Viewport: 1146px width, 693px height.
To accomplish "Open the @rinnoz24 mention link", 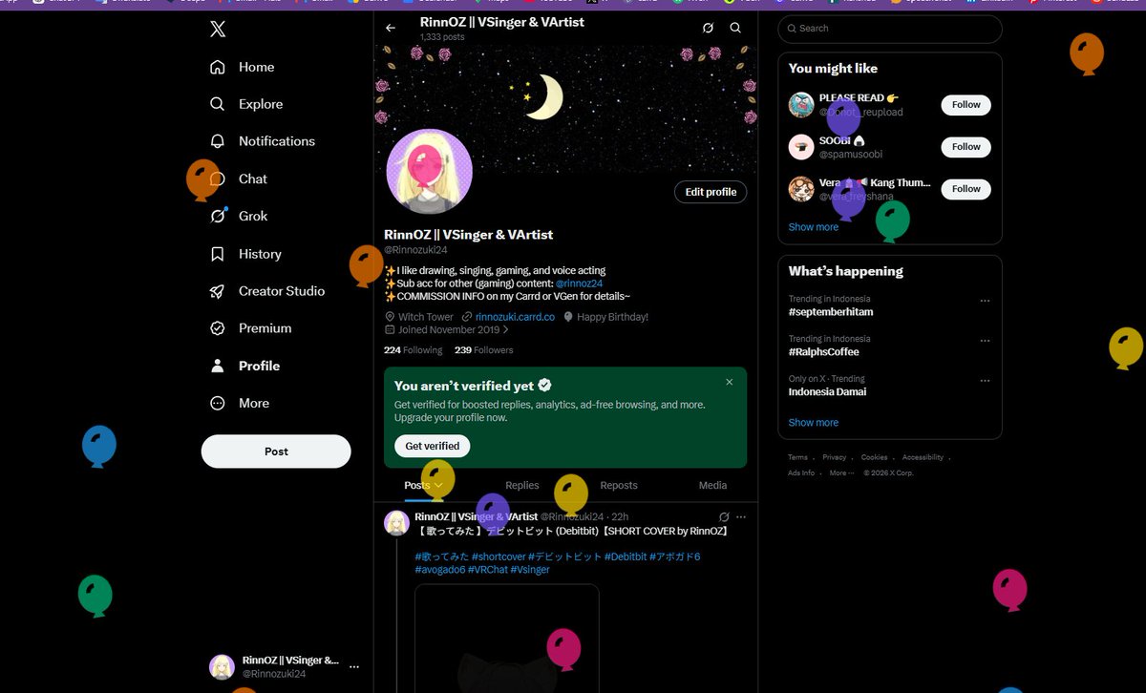I will point(580,283).
